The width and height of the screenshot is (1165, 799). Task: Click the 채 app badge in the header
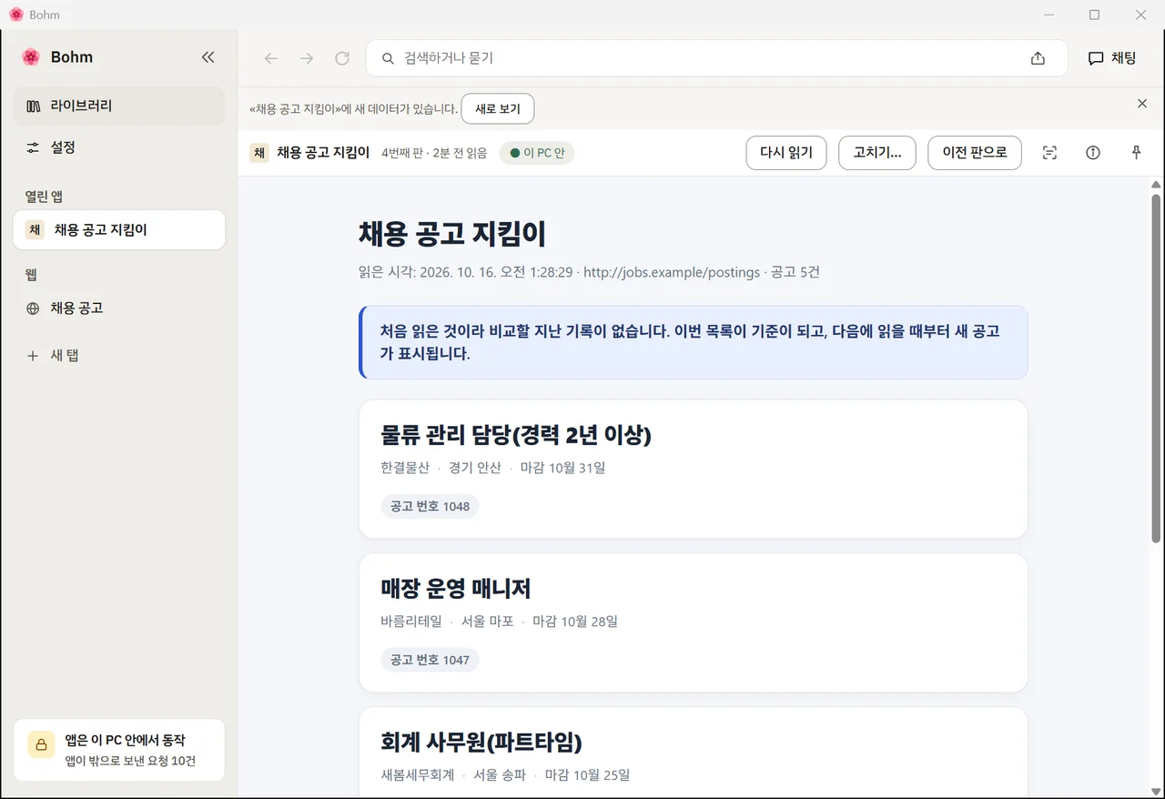pos(259,153)
